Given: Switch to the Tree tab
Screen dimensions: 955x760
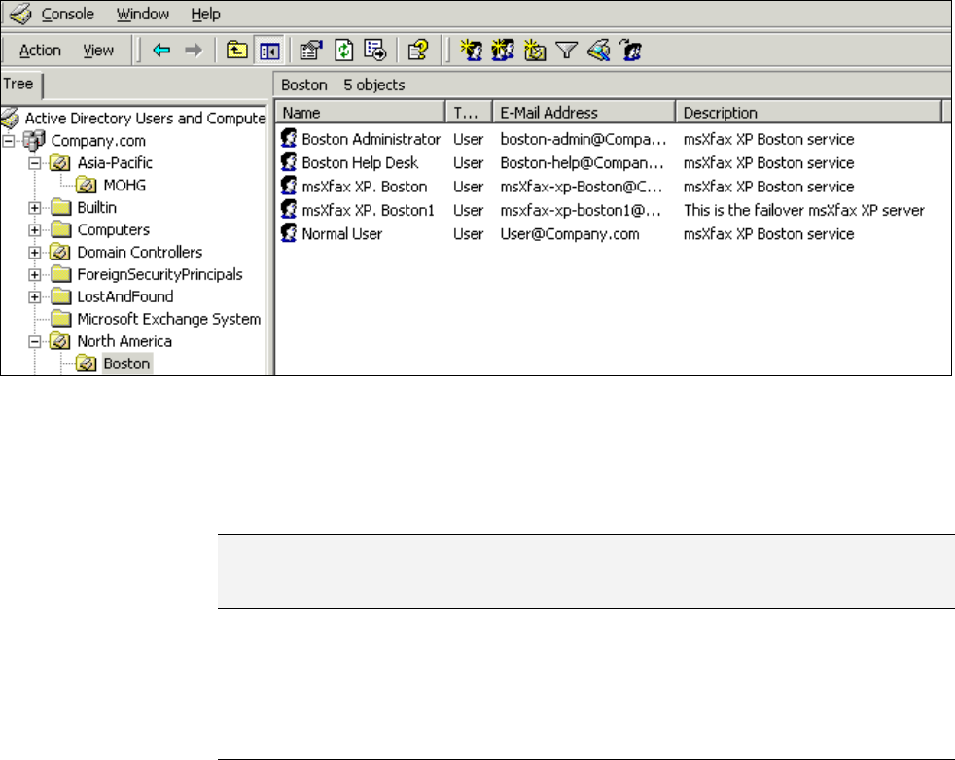Looking at the screenshot, I should pos(18,84).
